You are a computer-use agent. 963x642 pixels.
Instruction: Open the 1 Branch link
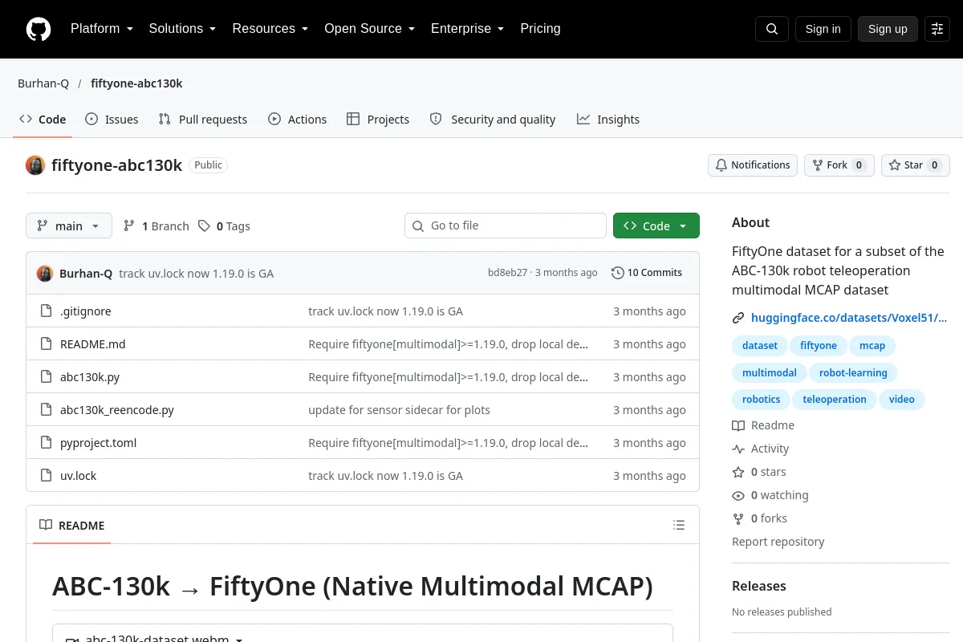pyautogui.click(x=156, y=226)
